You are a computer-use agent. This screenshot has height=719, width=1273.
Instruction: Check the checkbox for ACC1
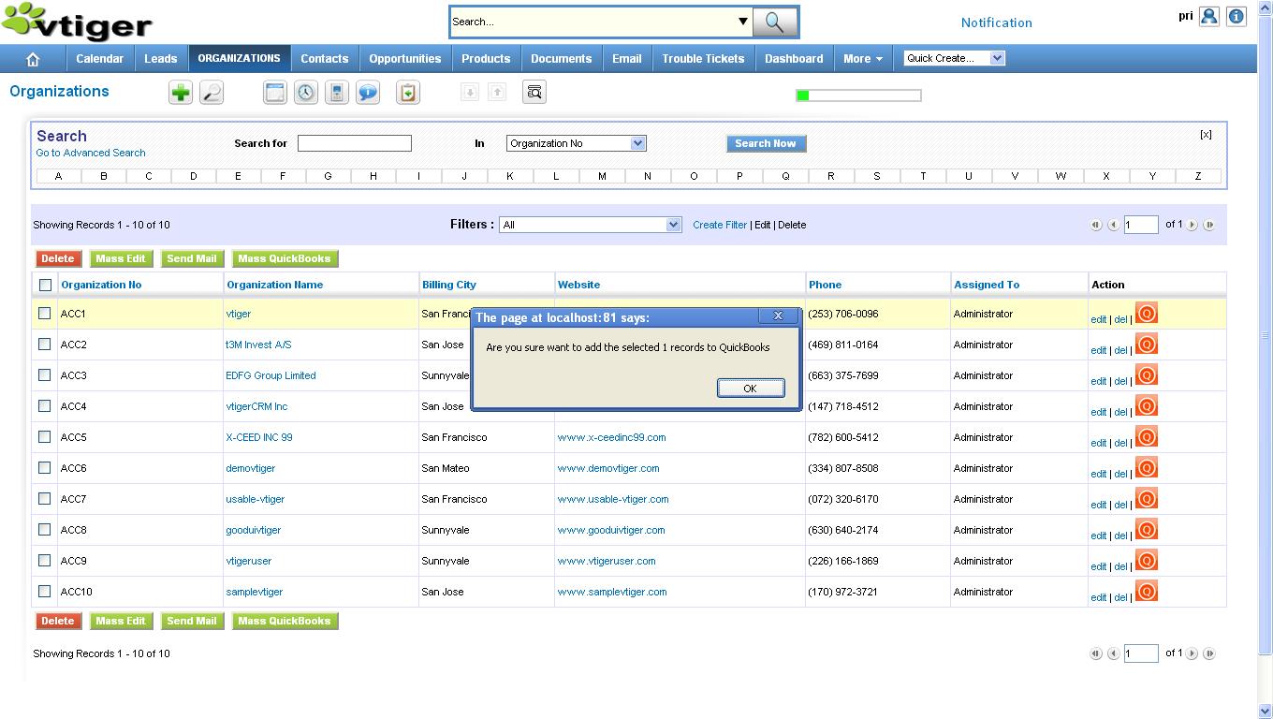(44, 314)
